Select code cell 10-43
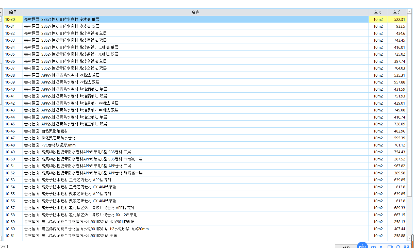The image size is (414, 248). pos(13,110)
